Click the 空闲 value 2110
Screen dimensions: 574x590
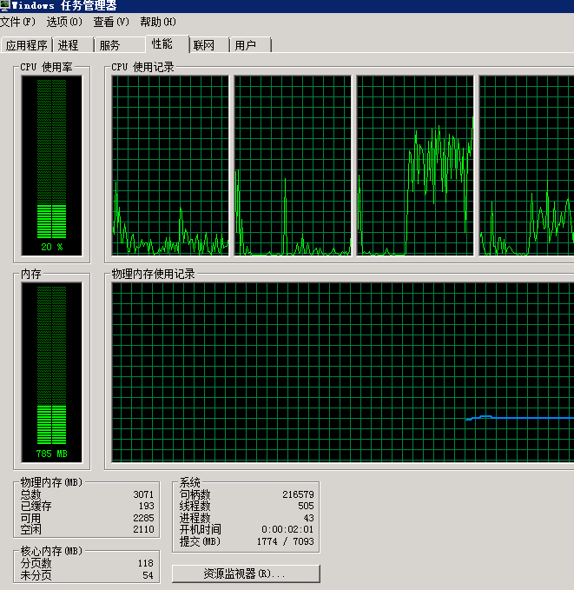point(143,529)
